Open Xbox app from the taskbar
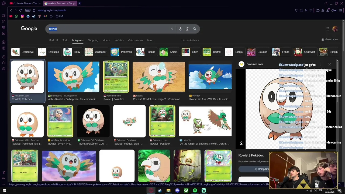 (186, 190)
